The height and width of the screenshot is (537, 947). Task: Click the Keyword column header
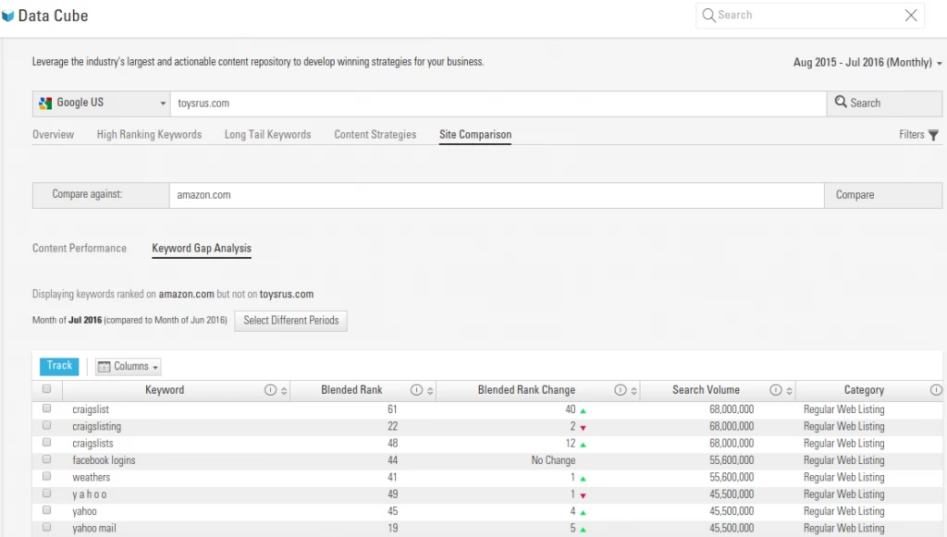click(165, 390)
